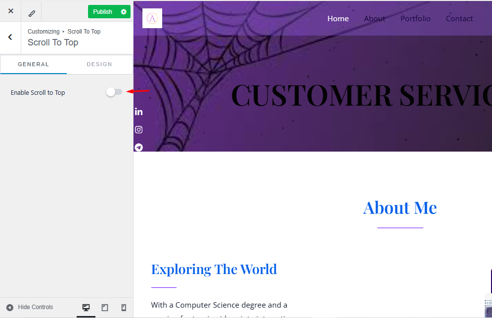Open the Telegram social icon
Viewport: 492px width, 318px height.
[138, 147]
